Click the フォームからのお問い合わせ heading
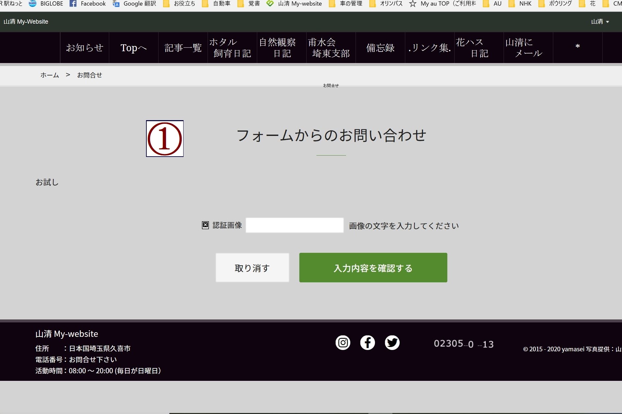Viewport: 622px width, 414px height. tap(331, 135)
